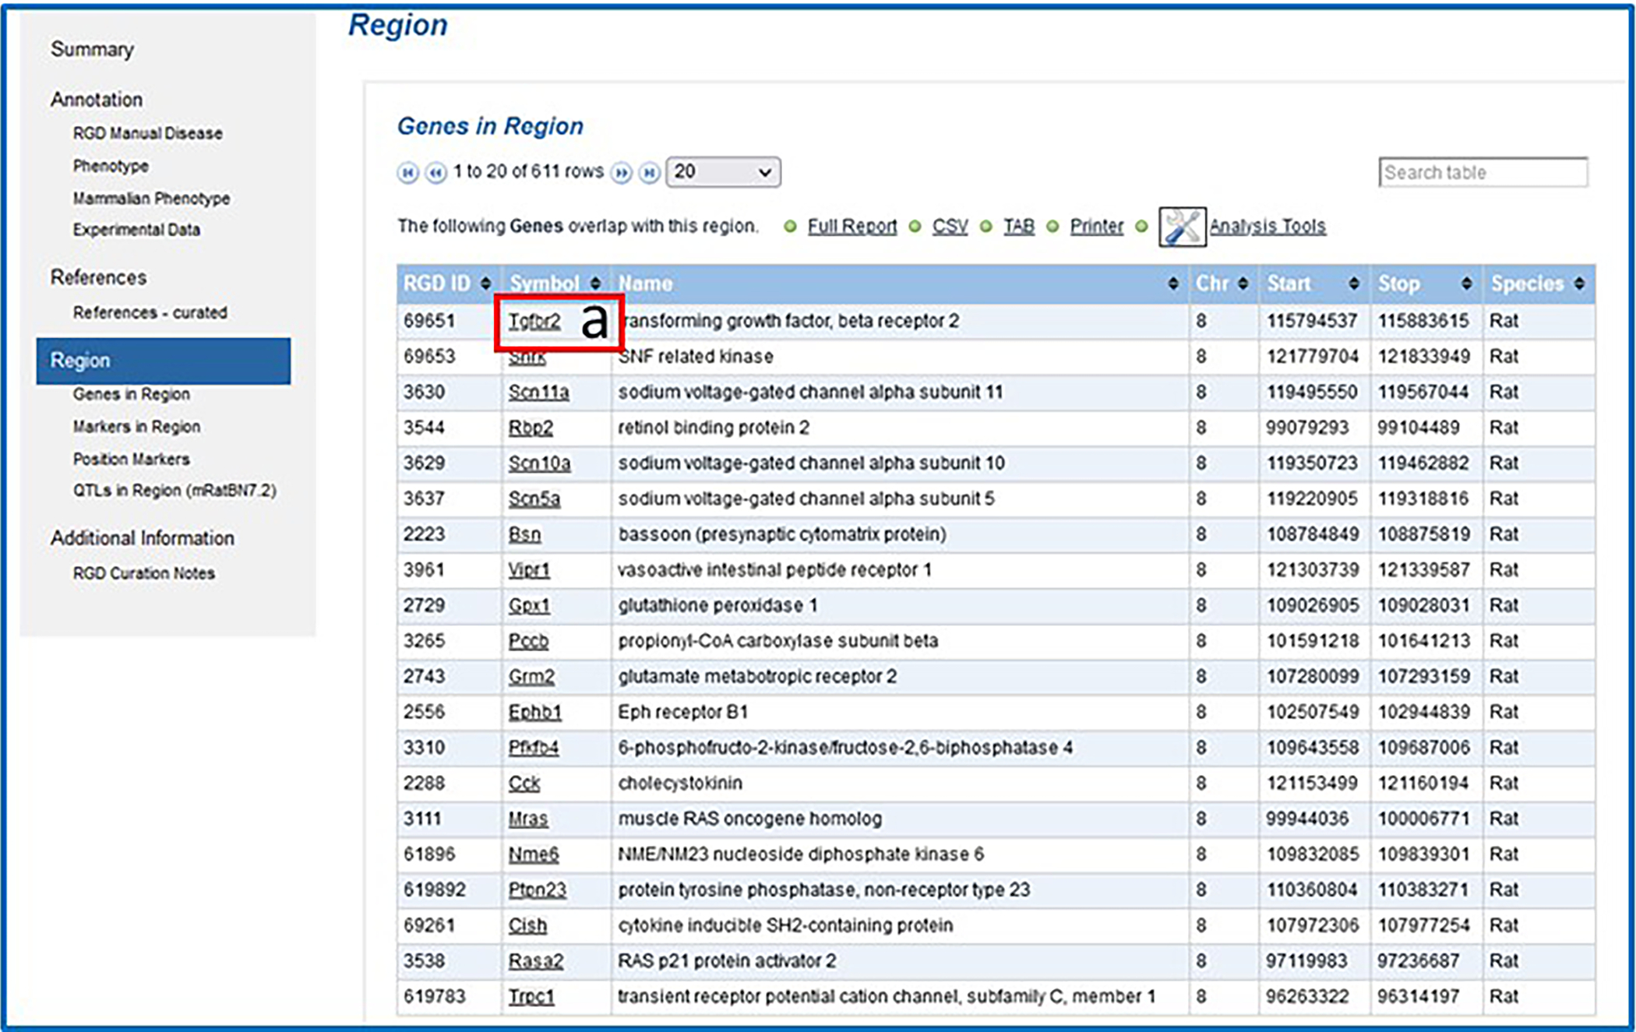Image resolution: width=1636 pixels, height=1032 pixels.
Task: Open the Ephb1 gene link
Action: point(534,712)
